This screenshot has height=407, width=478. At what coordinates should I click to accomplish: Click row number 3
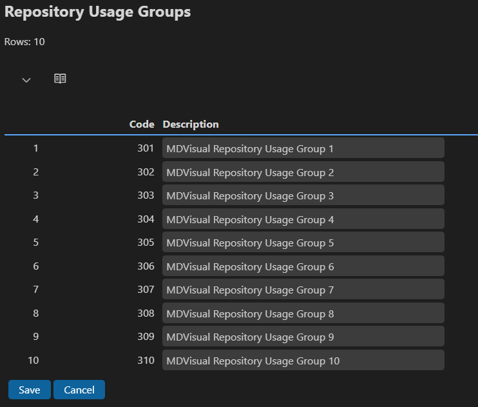[x=35, y=195]
